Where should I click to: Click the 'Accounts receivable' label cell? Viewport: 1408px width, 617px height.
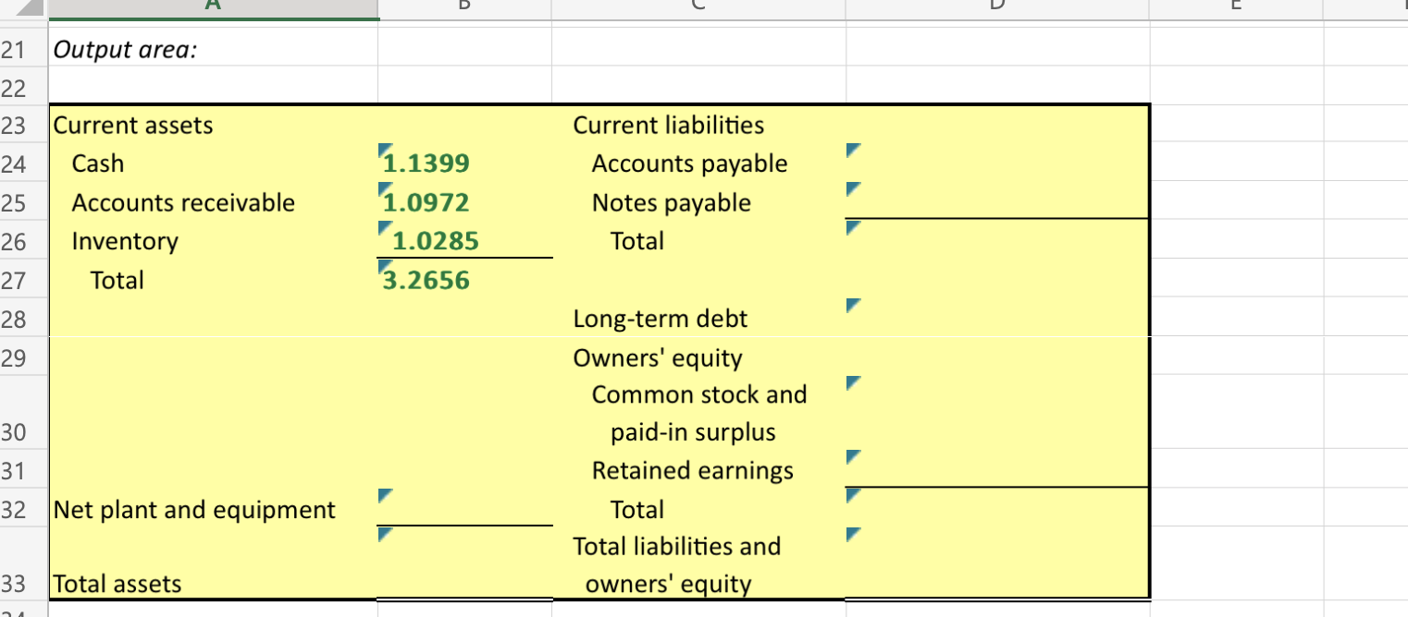pos(212,201)
